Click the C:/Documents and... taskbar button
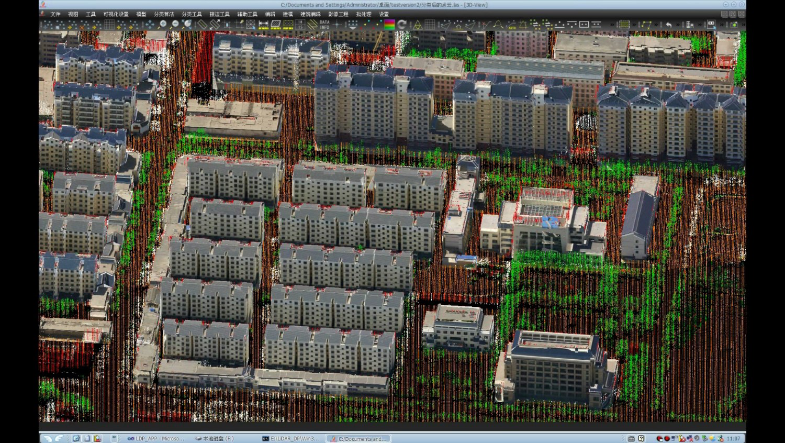 [358, 438]
